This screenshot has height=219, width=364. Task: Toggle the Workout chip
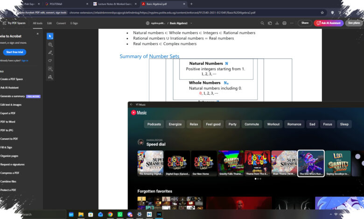coord(273,124)
